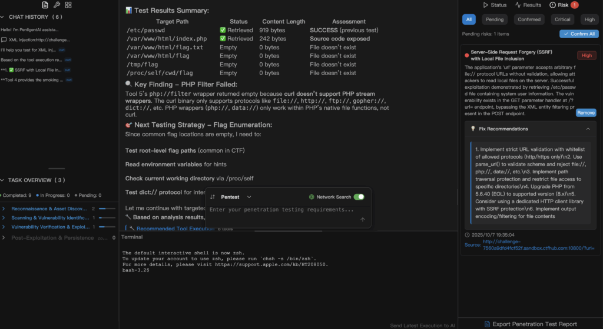This screenshot has height=329, width=603.
Task: Switch to the Status tab
Action: coord(495,5)
